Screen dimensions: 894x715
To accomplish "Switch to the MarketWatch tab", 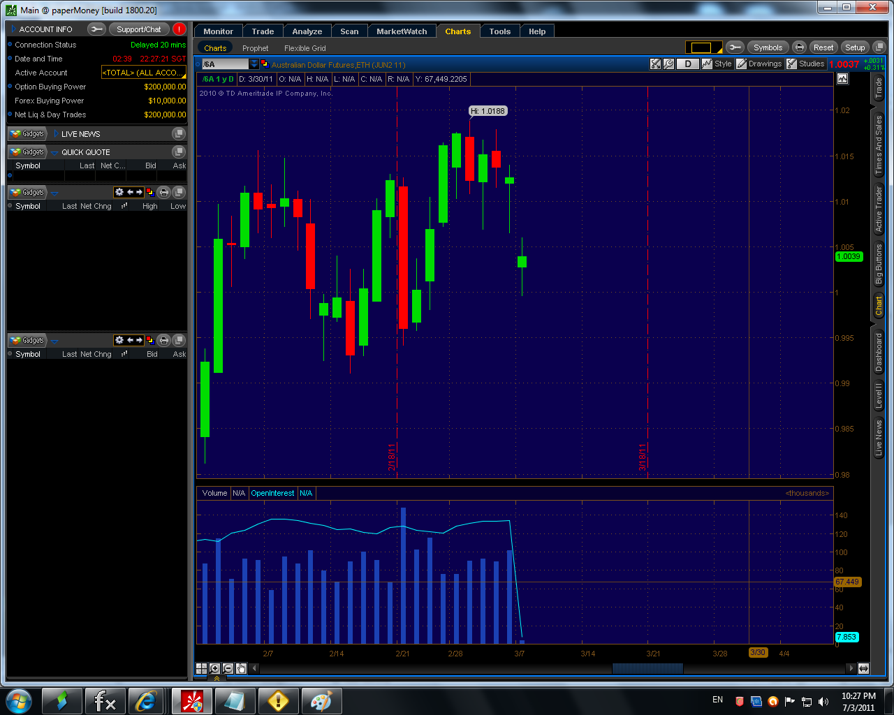I will click(x=402, y=31).
